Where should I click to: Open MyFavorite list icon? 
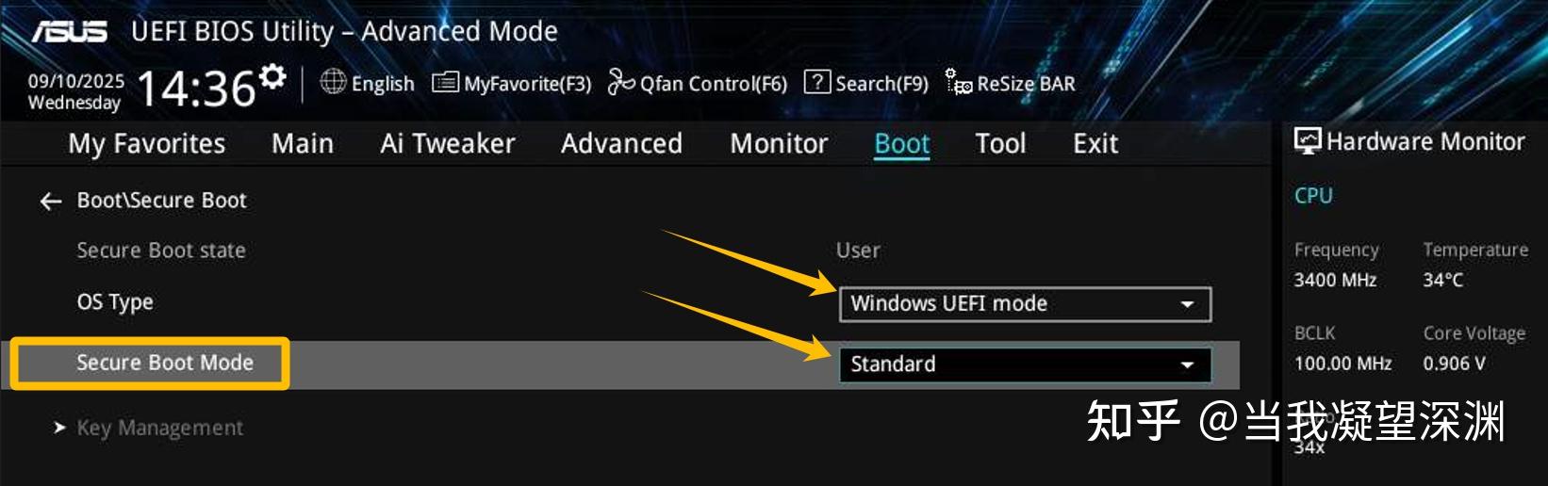[445, 83]
